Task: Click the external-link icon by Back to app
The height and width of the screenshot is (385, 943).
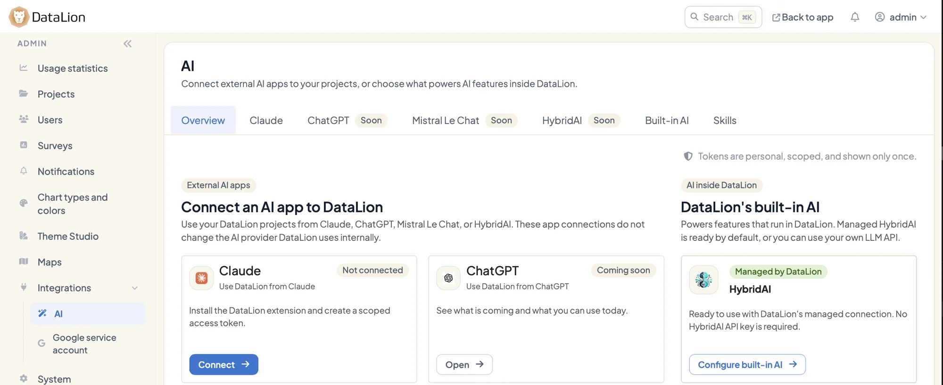Action: 776,17
